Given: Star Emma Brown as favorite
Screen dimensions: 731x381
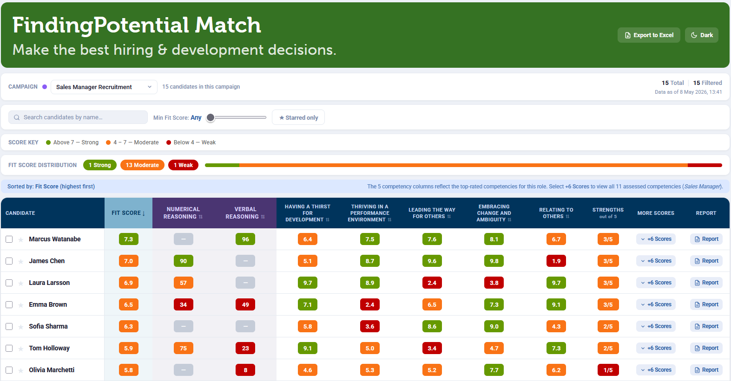Looking at the screenshot, I should click(x=21, y=305).
